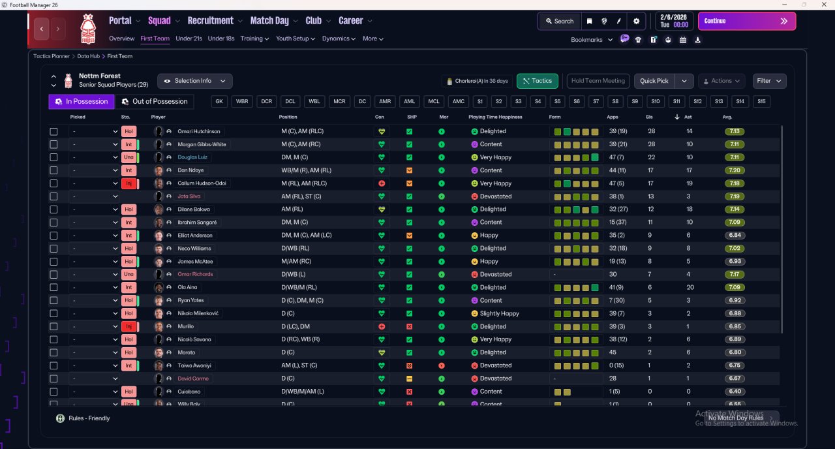Switch to the Under 21s tab
Screen dimensions: 835x449
[189, 39]
